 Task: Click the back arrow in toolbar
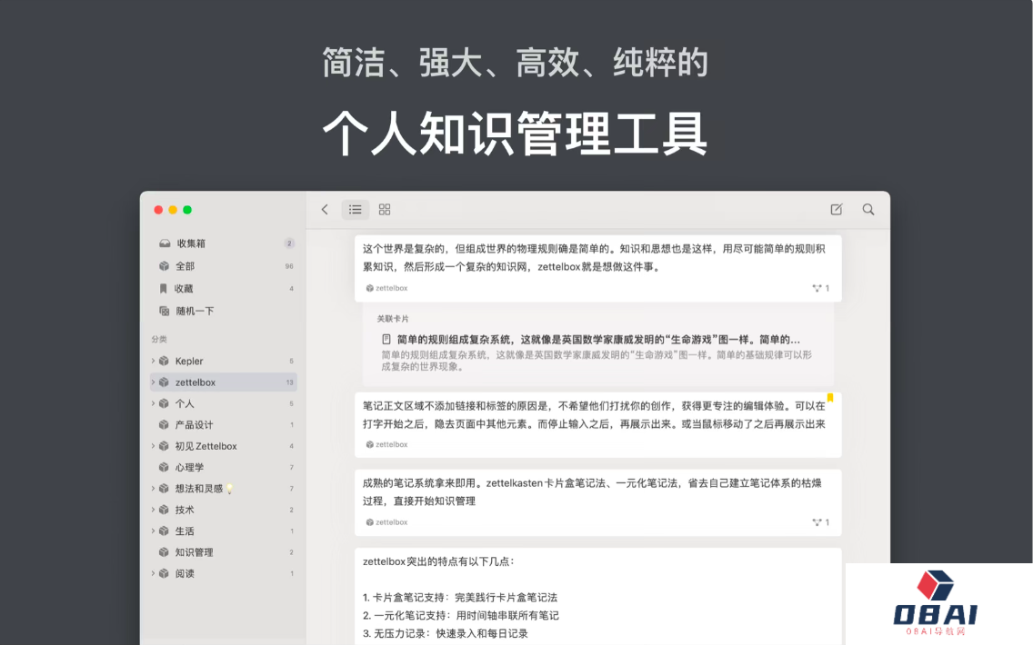coord(325,210)
